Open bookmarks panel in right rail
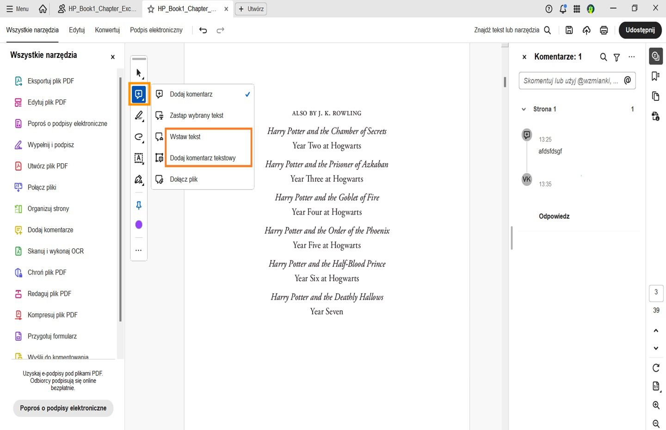The width and height of the screenshot is (666, 430). 655,76
